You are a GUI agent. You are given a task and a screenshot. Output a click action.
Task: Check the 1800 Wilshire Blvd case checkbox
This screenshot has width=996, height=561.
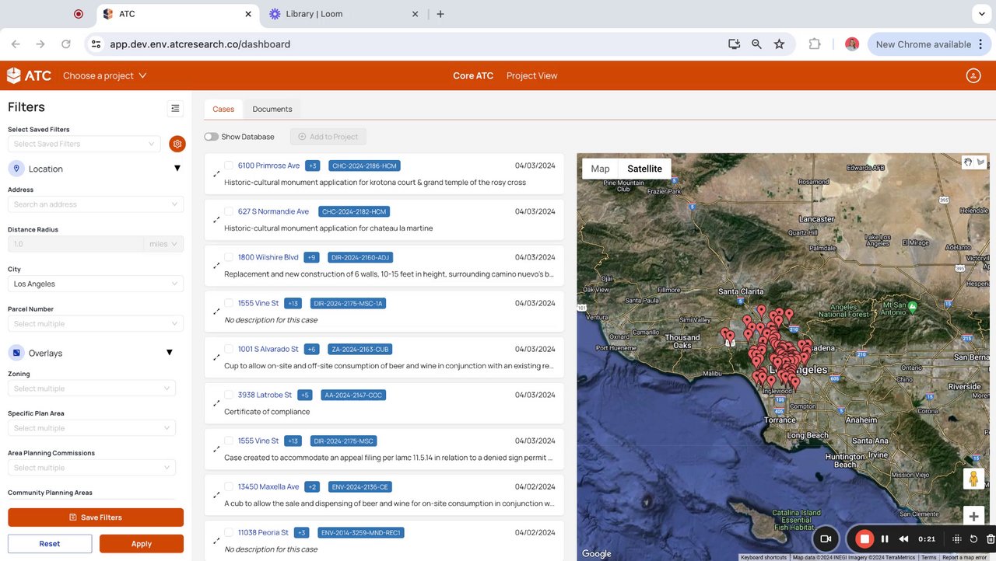click(229, 257)
